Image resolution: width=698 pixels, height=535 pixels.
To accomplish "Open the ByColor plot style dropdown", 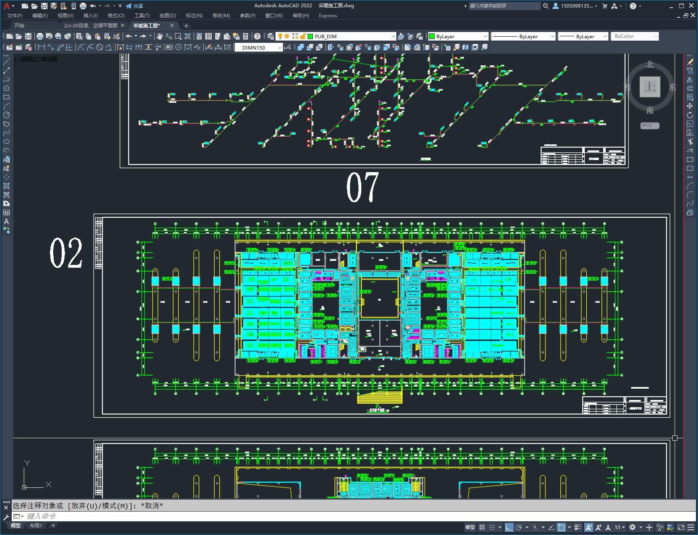I will click(635, 36).
